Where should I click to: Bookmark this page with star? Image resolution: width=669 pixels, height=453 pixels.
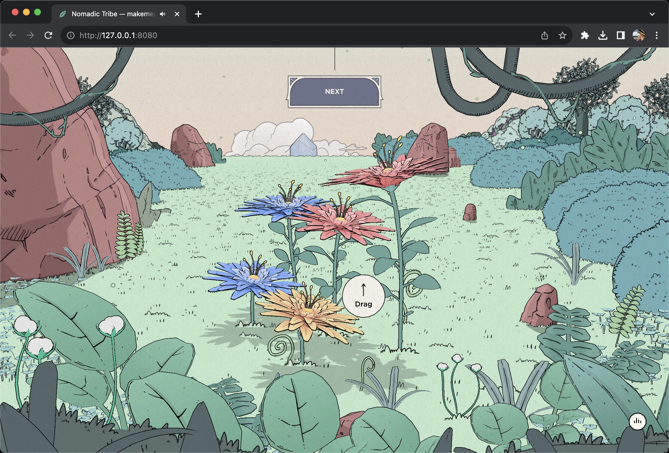tap(562, 35)
